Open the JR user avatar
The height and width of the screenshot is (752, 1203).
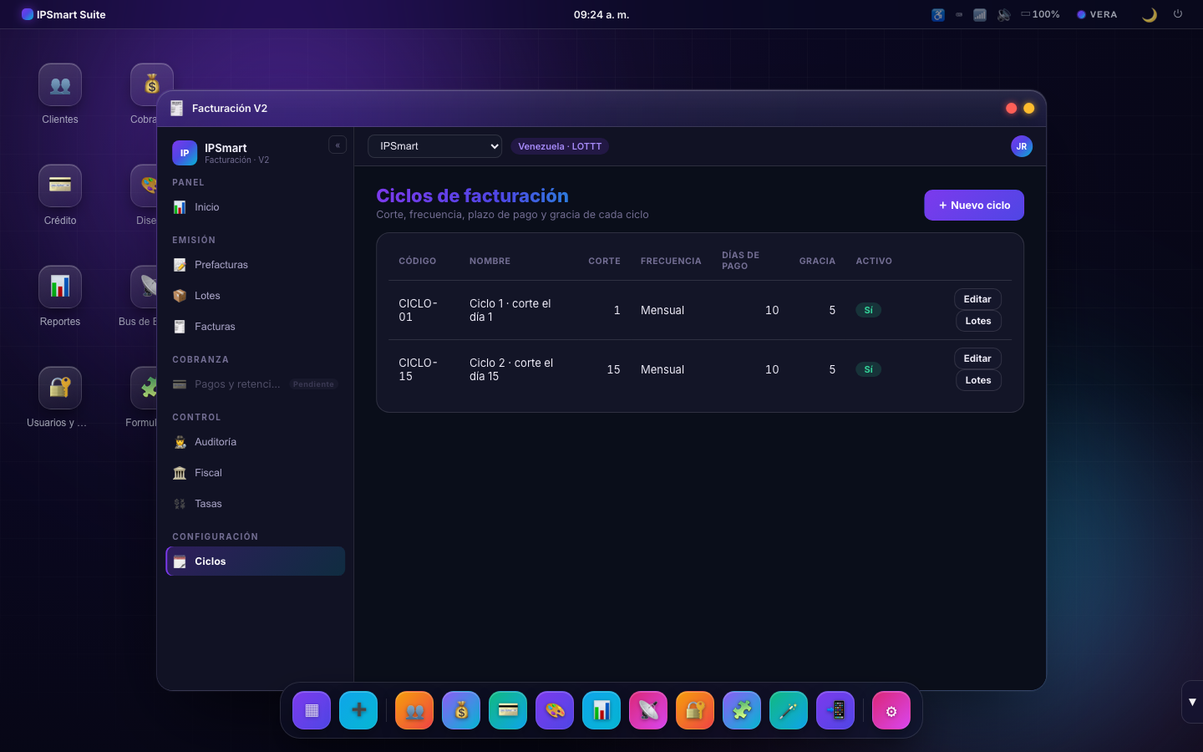[1022, 146]
